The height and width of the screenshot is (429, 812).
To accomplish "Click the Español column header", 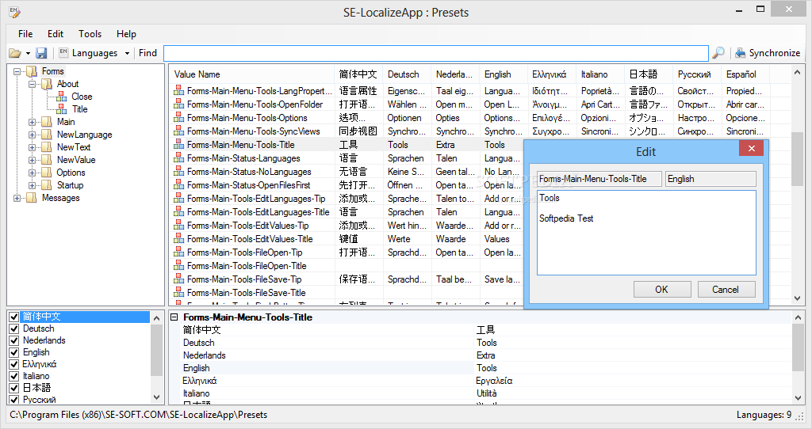I will pos(745,74).
